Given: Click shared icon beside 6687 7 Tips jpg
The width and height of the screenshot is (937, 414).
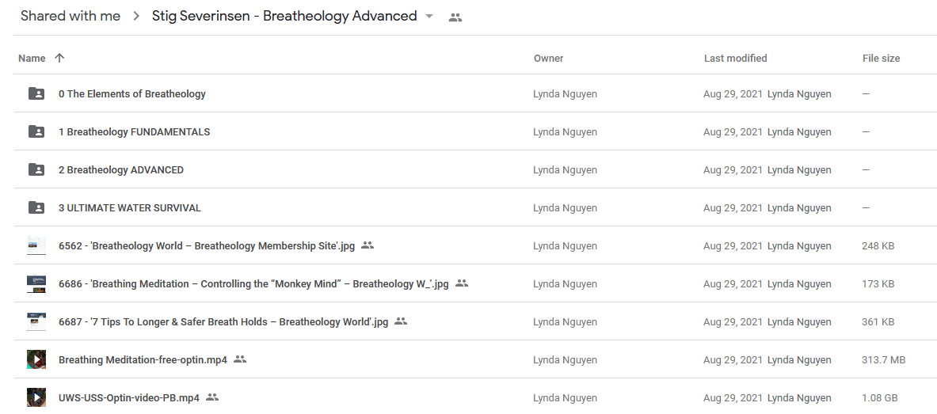Looking at the screenshot, I should [x=401, y=321].
